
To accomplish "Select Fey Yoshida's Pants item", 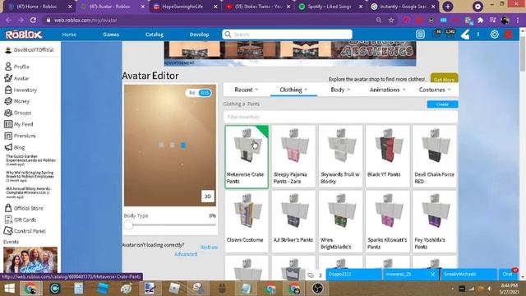I will pyautogui.click(x=435, y=221).
